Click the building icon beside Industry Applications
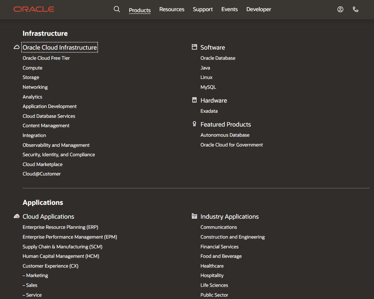 coord(194,216)
